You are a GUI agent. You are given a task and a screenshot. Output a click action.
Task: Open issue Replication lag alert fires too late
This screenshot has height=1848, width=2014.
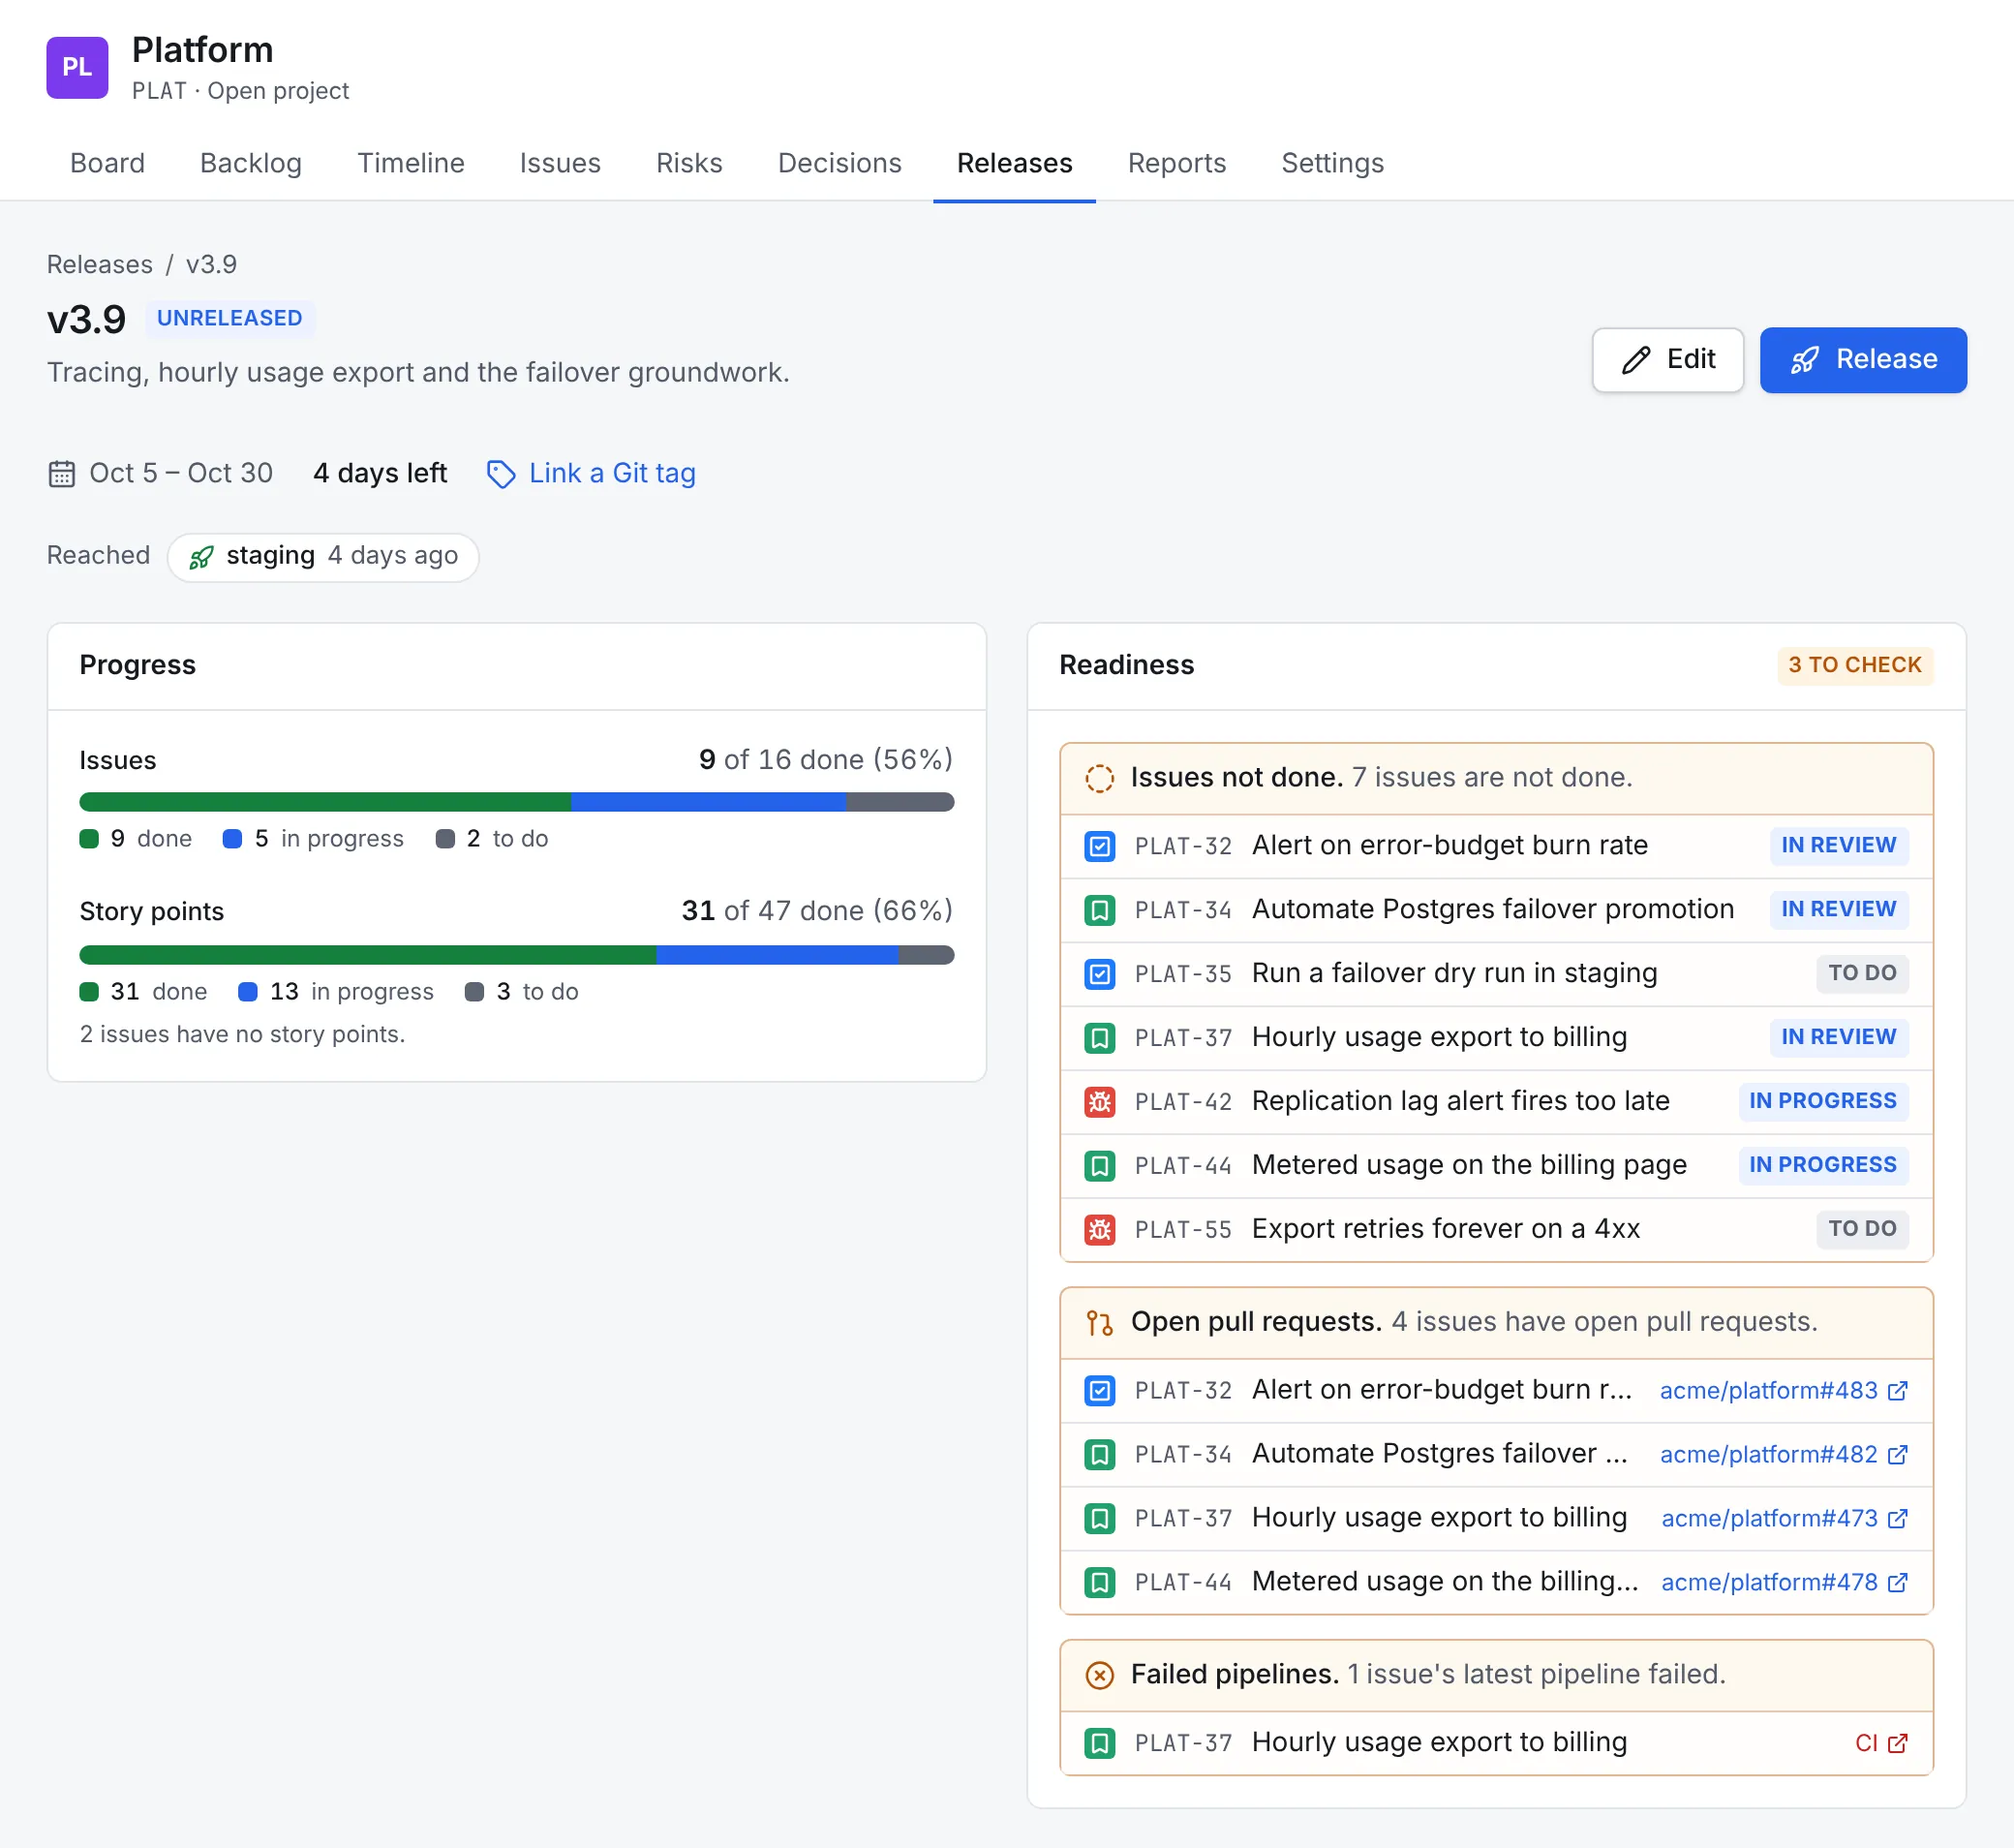tap(1460, 1102)
